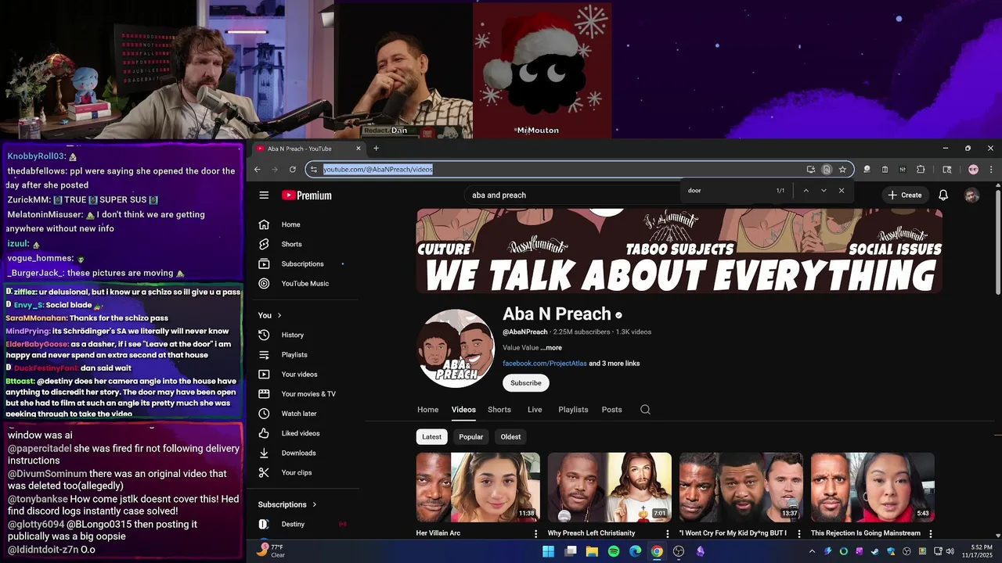Search within the channel magnifier icon
Screen dimensions: 1002x563
click(645, 410)
